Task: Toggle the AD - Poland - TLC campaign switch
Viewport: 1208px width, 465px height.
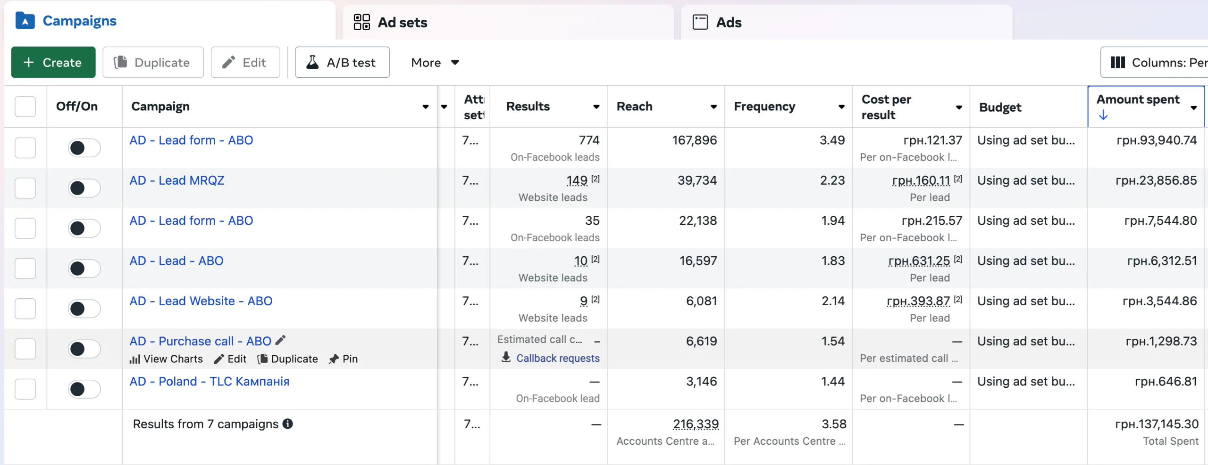Action: 84,389
